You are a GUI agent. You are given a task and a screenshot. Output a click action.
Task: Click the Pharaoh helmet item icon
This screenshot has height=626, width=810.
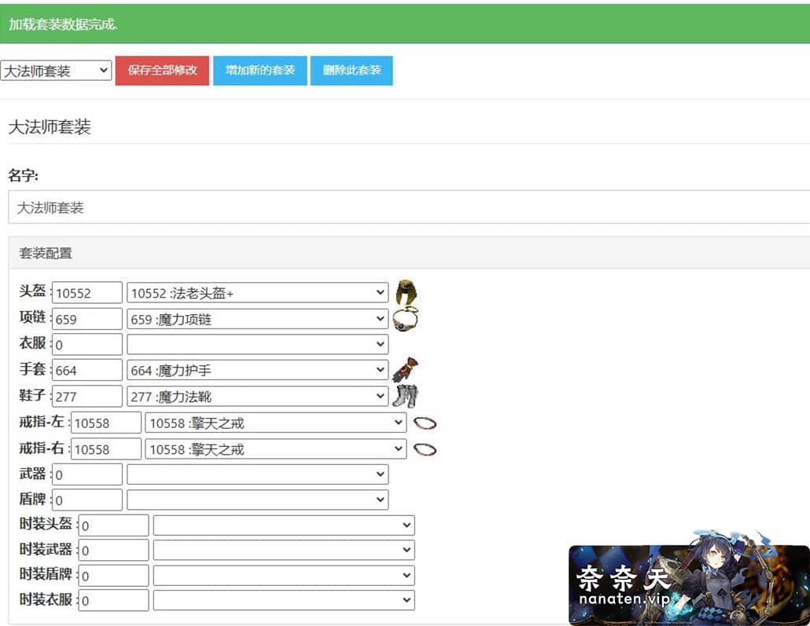click(407, 293)
